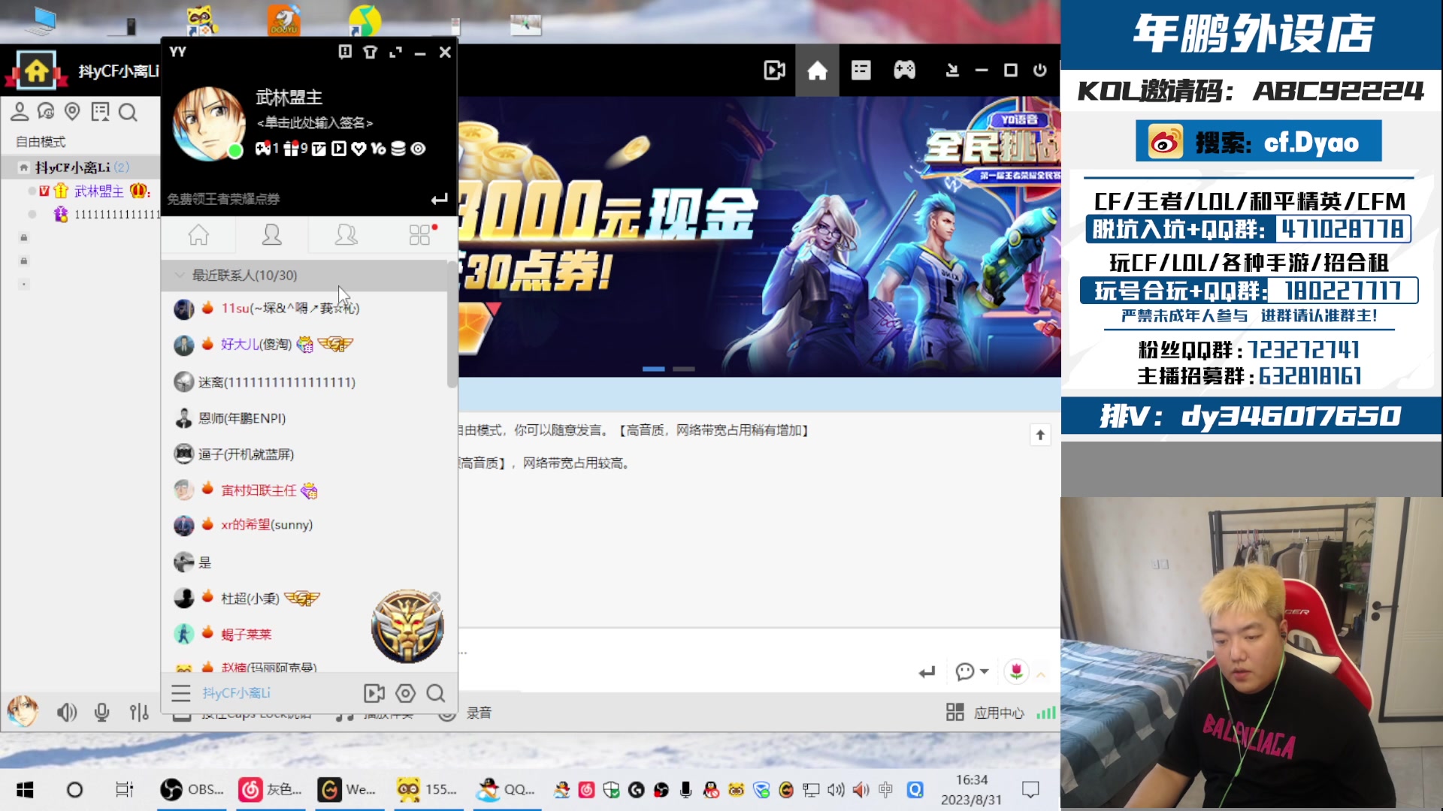Click the target circle icon in profile row
The image size is (1443, 811).
tap(419, 149)
